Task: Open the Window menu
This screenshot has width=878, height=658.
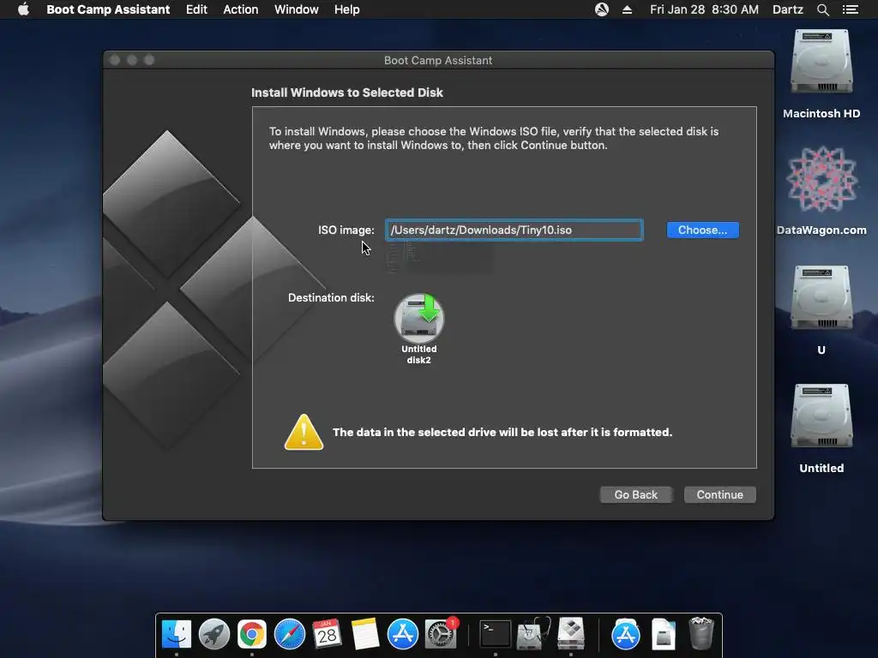Action: (x=296, y=9)
